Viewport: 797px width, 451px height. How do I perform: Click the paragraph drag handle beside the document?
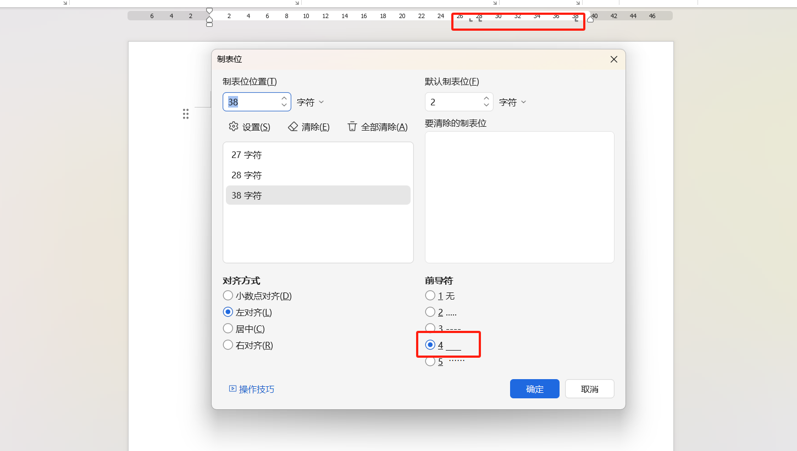tap(186, 114)
